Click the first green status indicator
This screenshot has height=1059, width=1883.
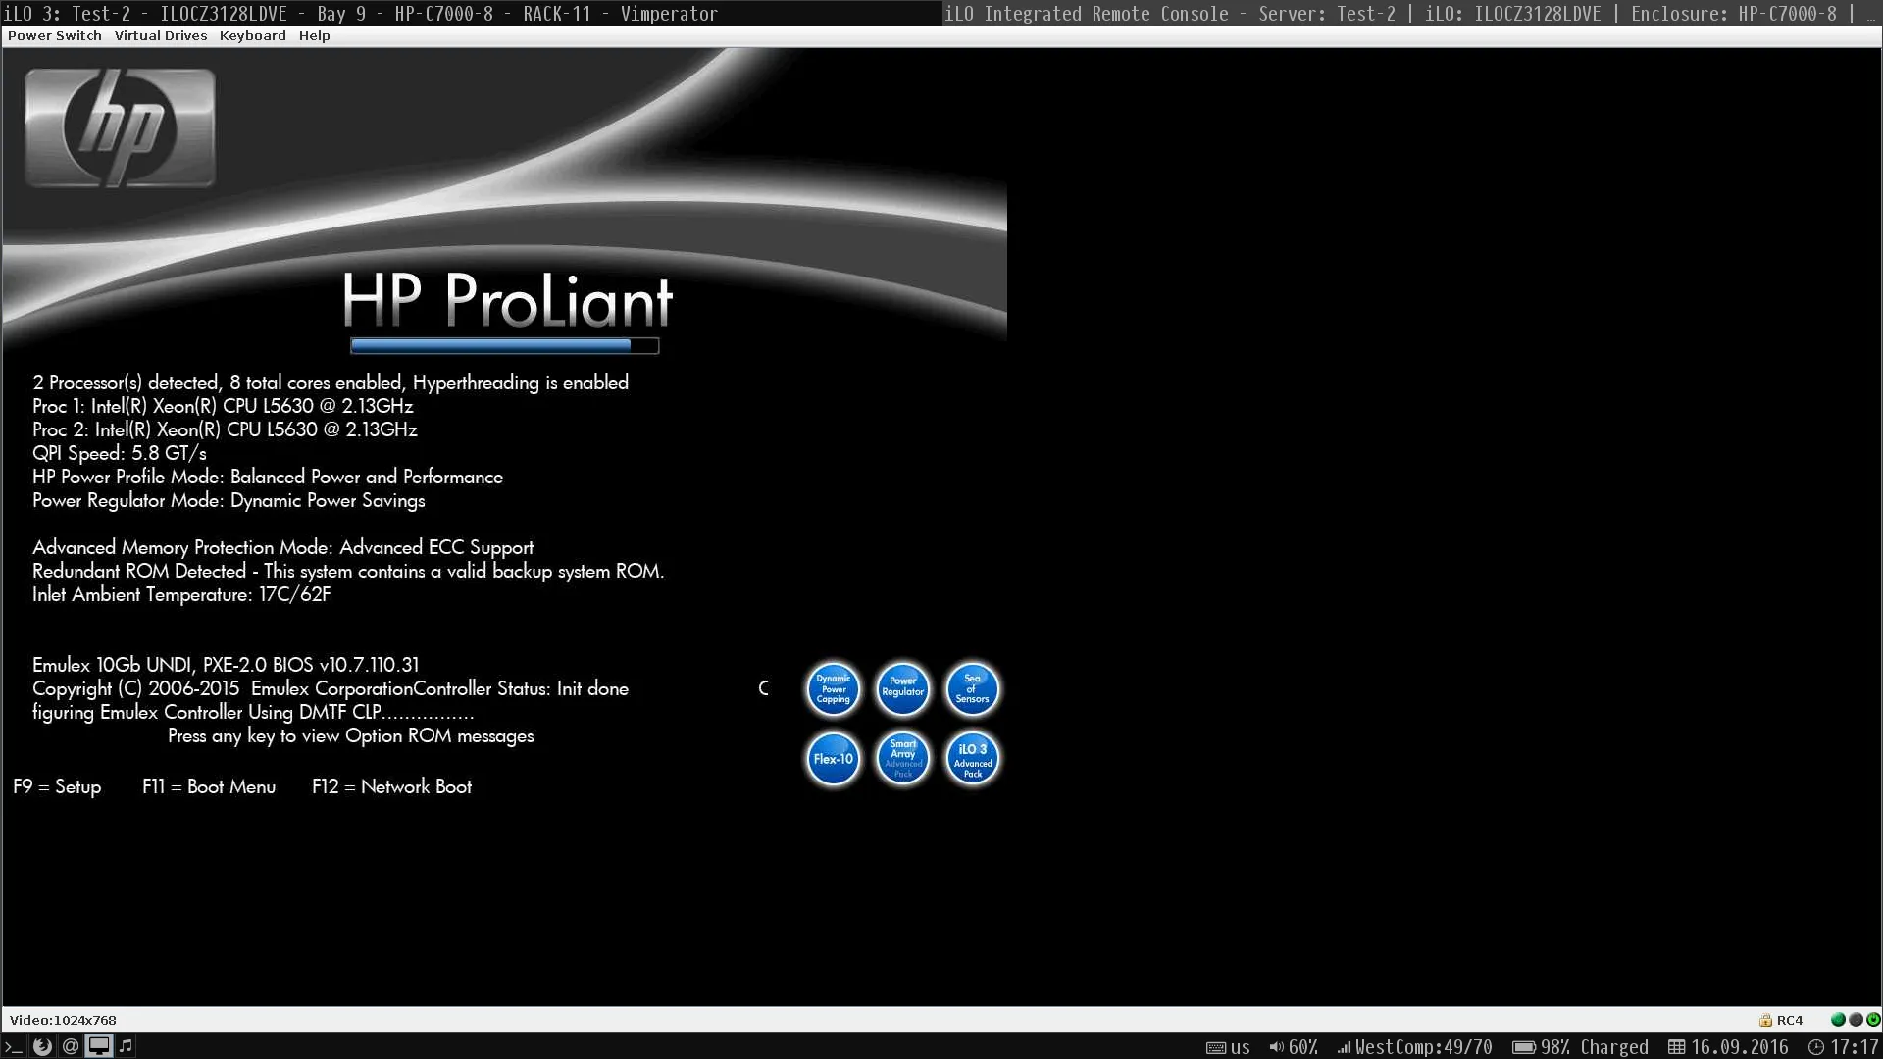coord(1838,1020)
